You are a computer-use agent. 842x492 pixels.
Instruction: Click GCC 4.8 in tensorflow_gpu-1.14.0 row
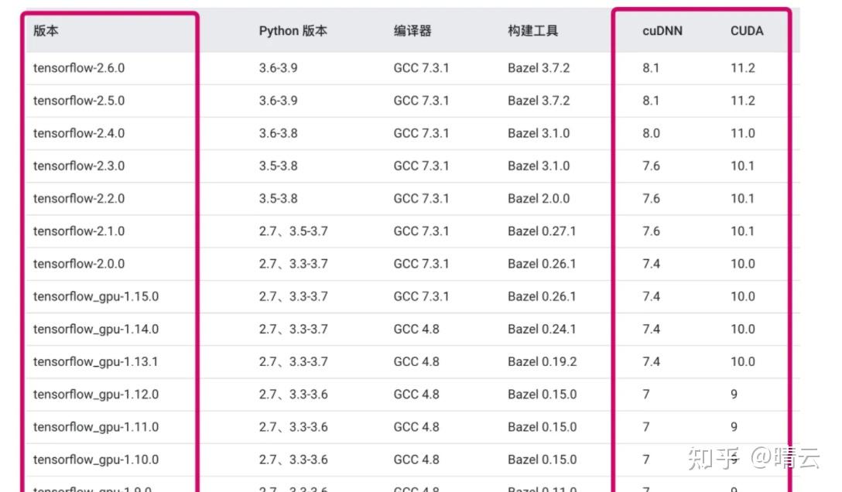tap(416, 330)
